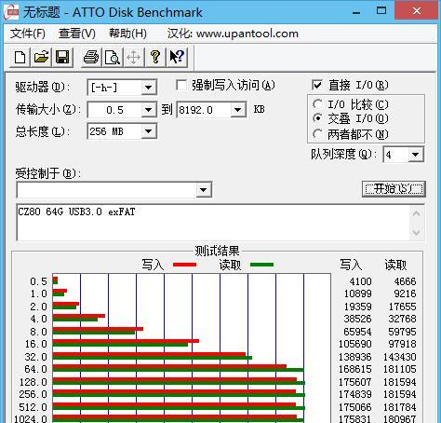The image size is (441, 423).
Task: Enable the 强制写入访问 checkbox
Action: pos(181,85)
